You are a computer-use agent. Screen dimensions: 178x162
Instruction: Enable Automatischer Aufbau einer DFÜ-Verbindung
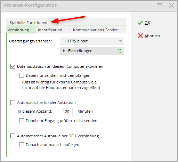pos(13,136)
